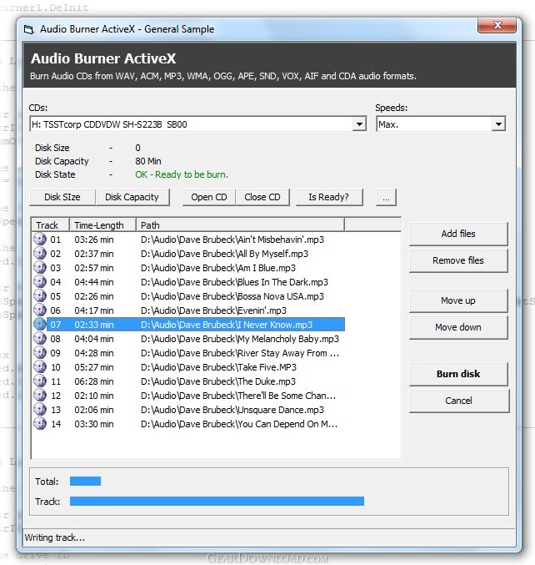Select the All By Myself.mp3 path
This screenshot has height=565, width=535.
(224, 254)
